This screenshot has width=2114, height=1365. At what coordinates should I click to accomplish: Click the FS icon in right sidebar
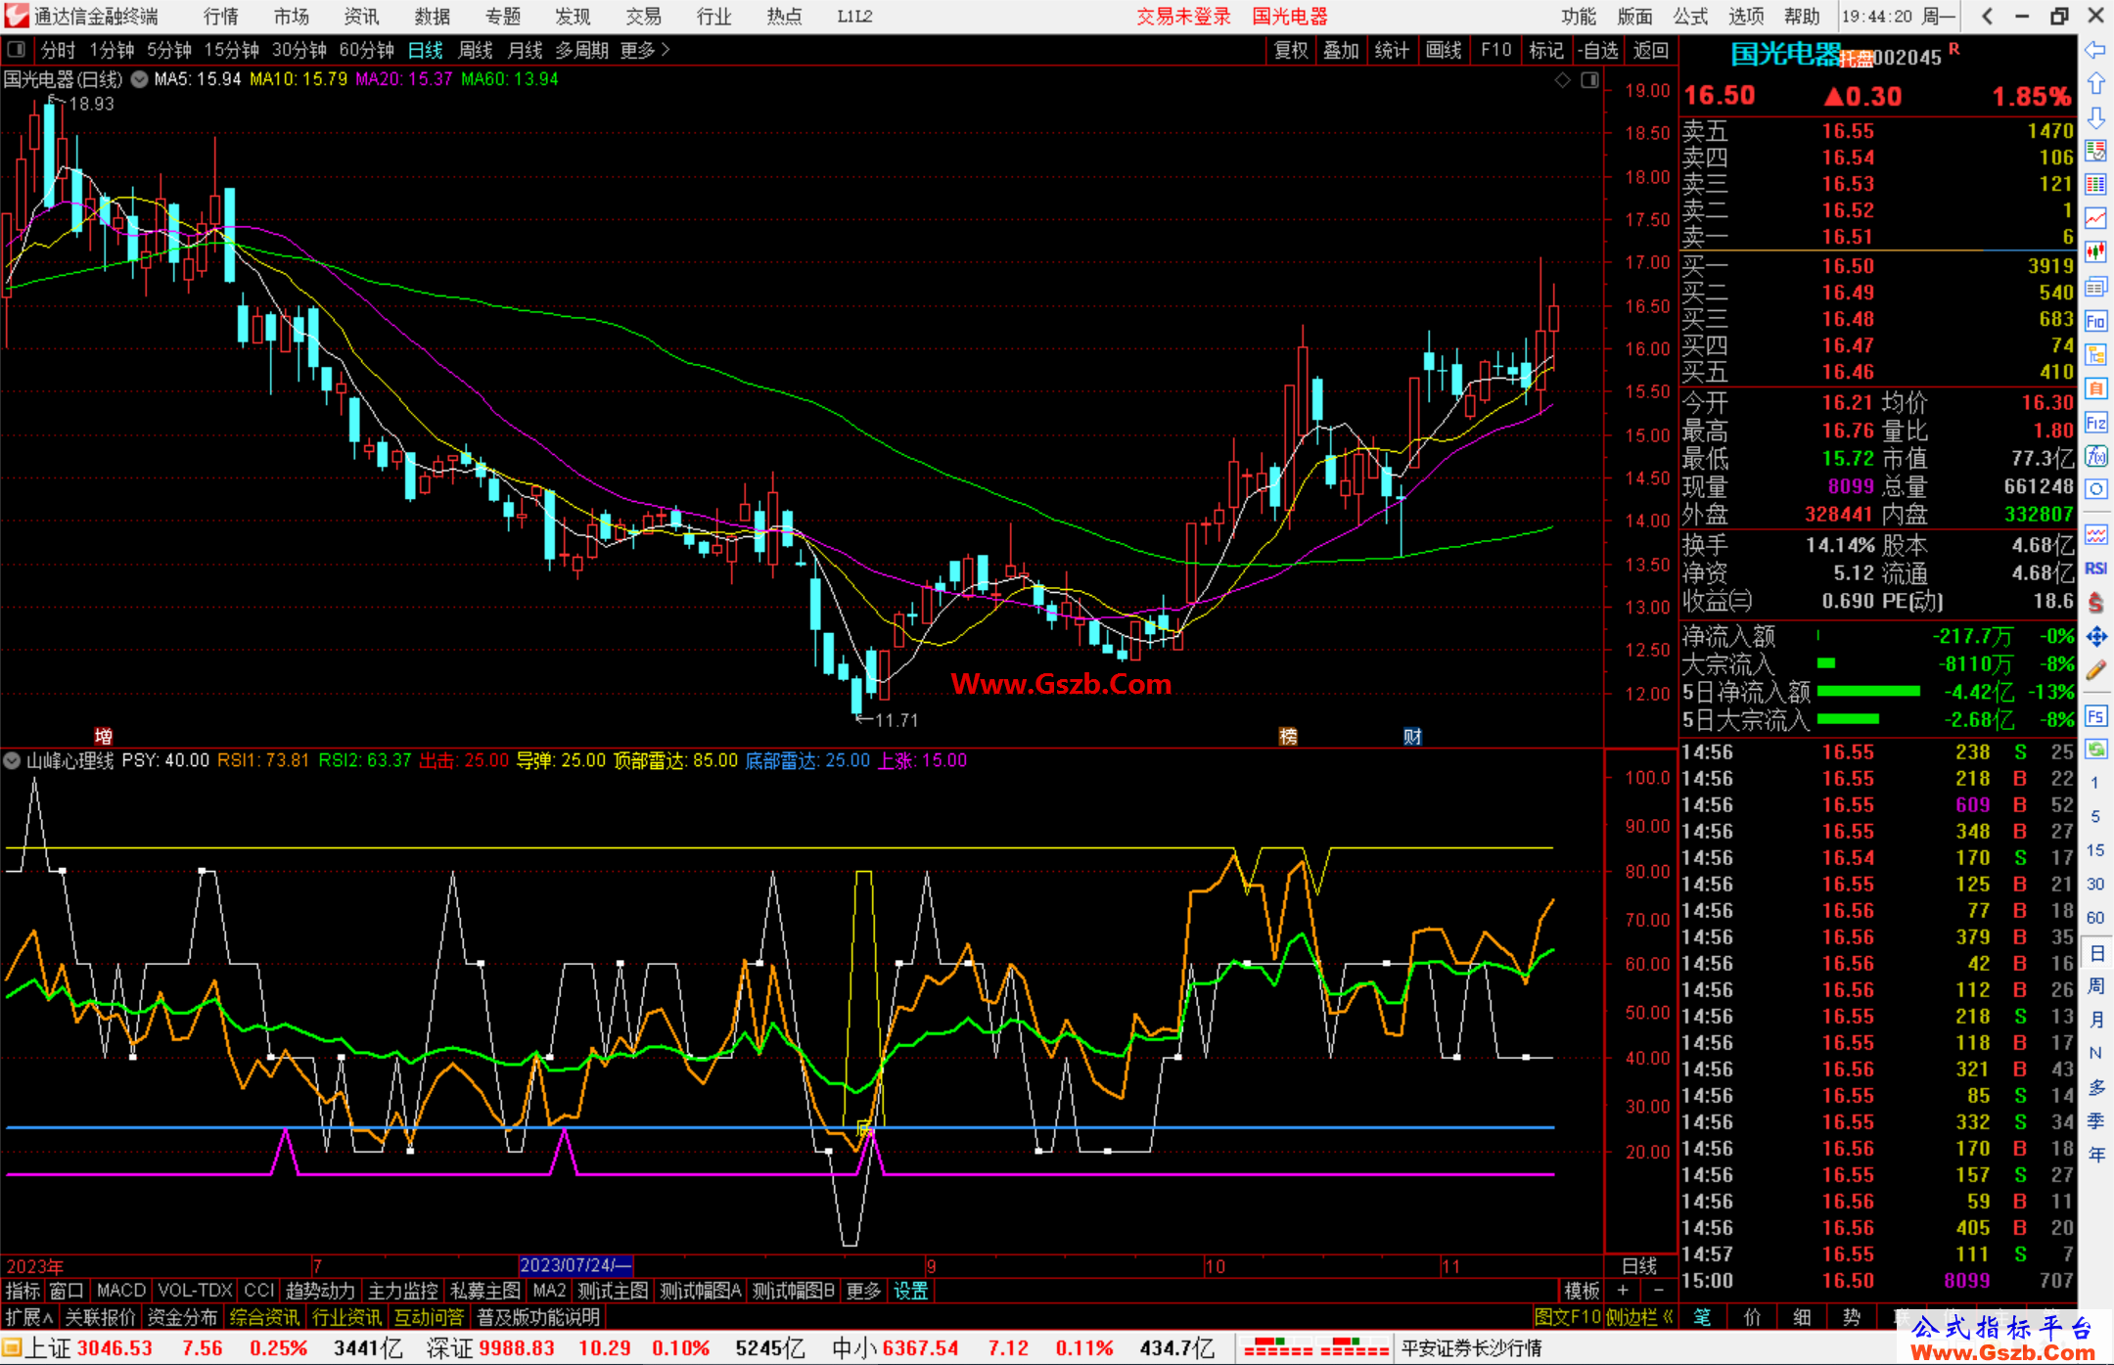(2095, 716)
